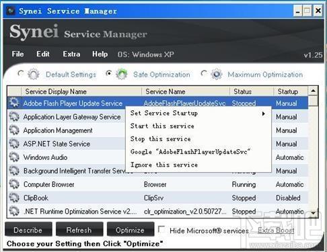
Task: Click the grey gear icon for Default Settings
Action: [x=34, y=74]
